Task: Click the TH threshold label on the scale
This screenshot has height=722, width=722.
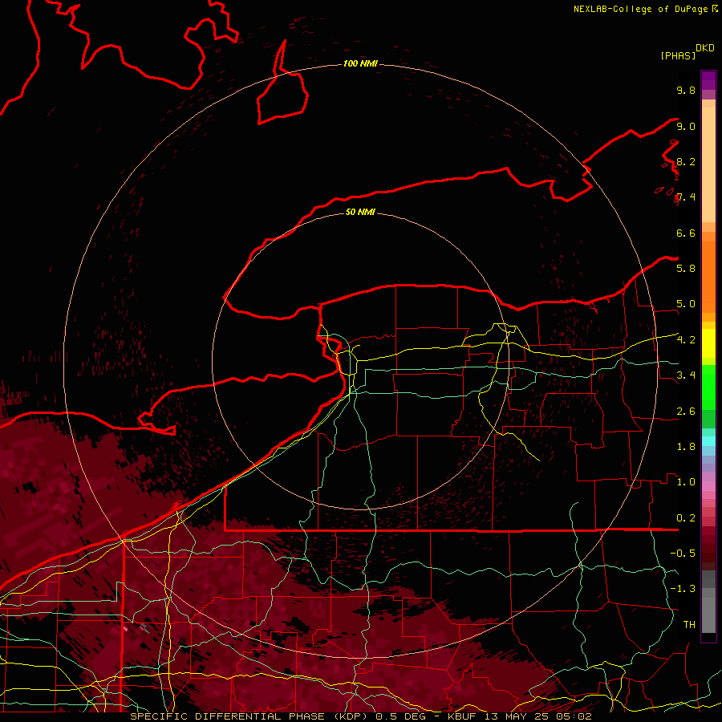Action: pyautogui.click(x=689, y=625)
